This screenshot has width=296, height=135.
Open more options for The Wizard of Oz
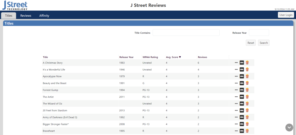pyautogui.click(x=236, y=104)
